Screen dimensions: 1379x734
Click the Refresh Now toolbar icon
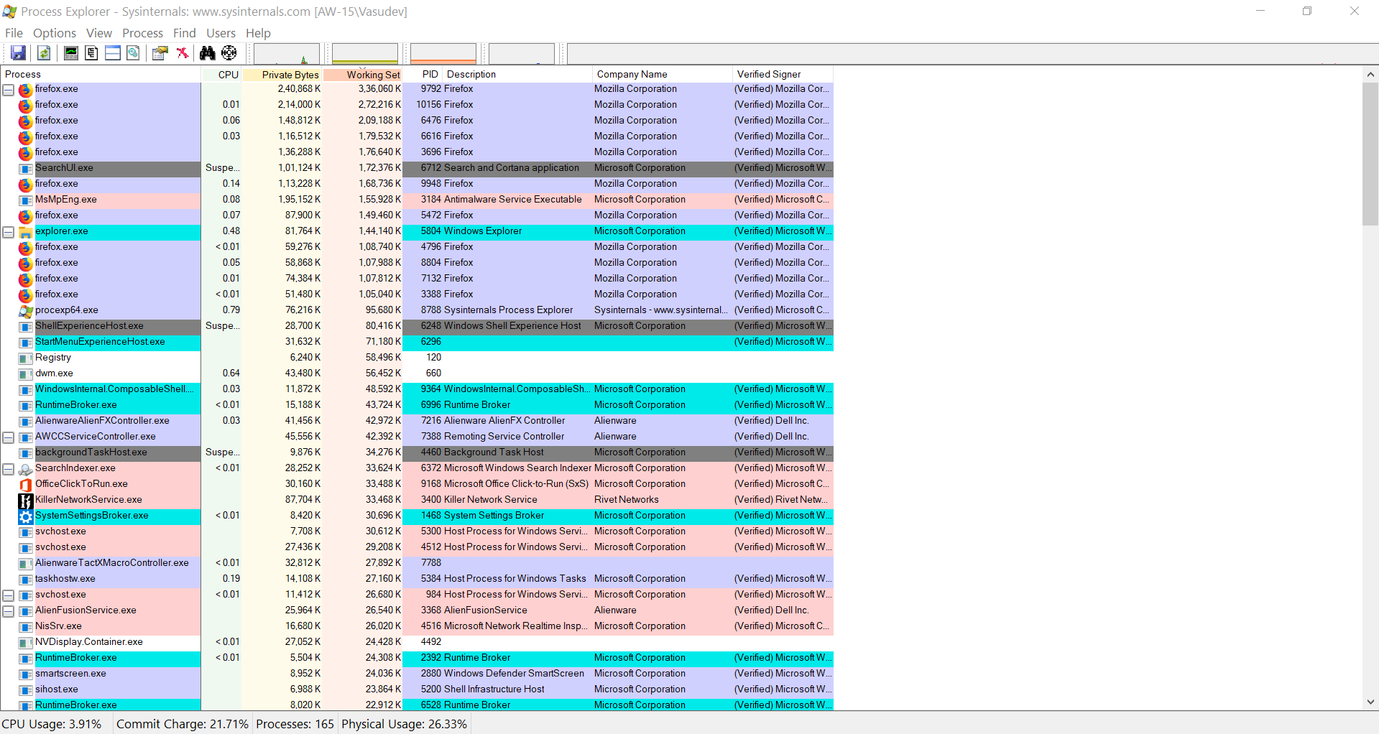pyautogui.click(x=44, y=53)
